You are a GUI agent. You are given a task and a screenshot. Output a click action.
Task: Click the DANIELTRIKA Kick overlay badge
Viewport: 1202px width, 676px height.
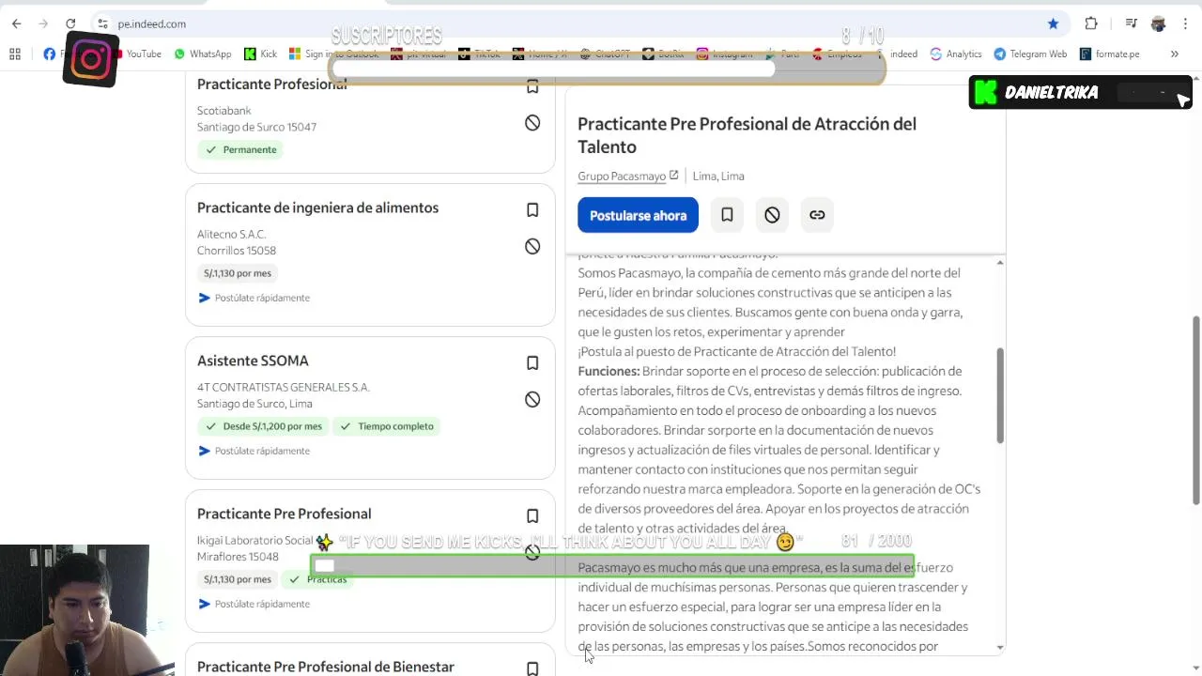tap(1080, 92)
